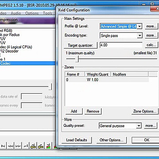Open Profile @ Level dropdown
The image size is (159, 159).
click(140, 26)
